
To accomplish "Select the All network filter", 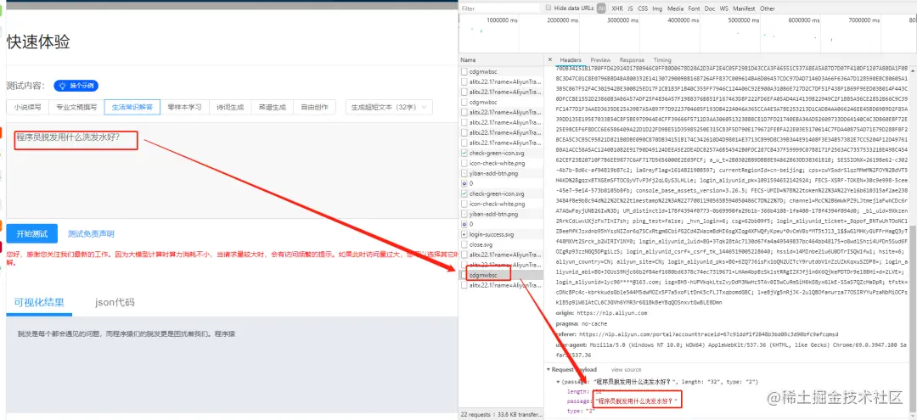I will tap(601, 8).
